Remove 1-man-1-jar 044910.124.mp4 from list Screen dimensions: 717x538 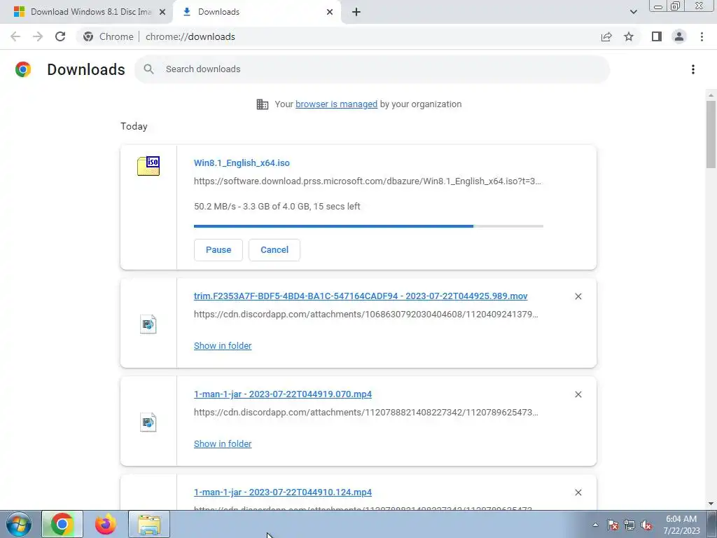pos(578,492)
